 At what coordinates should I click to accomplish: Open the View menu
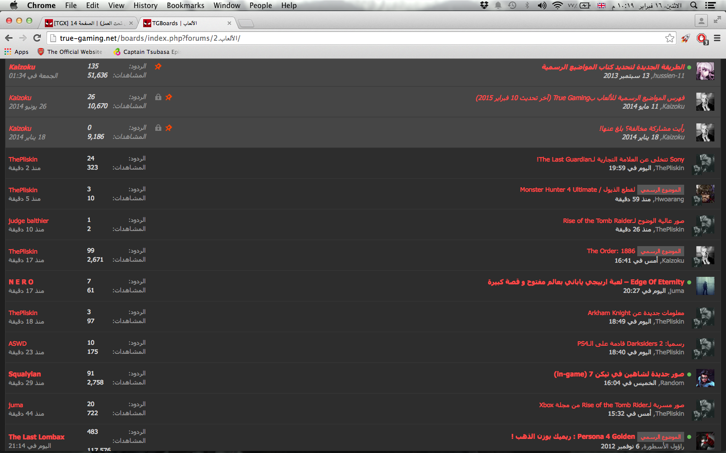click(116, 6)
